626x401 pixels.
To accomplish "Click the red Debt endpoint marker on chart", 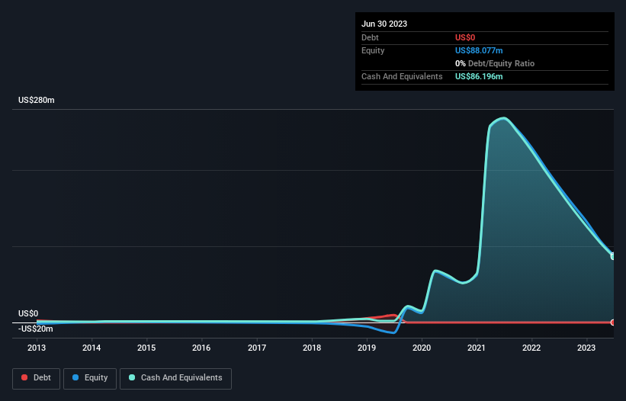I will [613, 322].
